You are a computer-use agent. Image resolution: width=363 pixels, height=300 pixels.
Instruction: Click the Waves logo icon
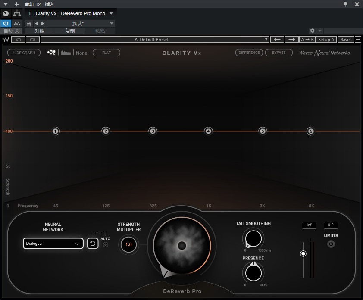click(6, 40)
